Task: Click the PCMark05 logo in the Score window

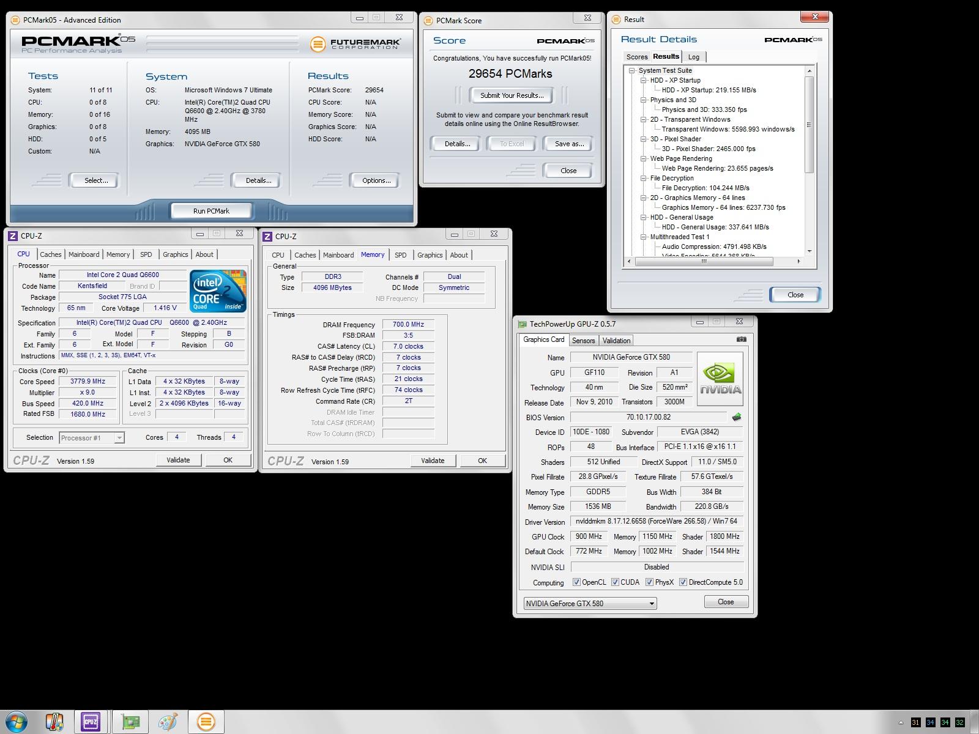Action: (x=565, y=41)
